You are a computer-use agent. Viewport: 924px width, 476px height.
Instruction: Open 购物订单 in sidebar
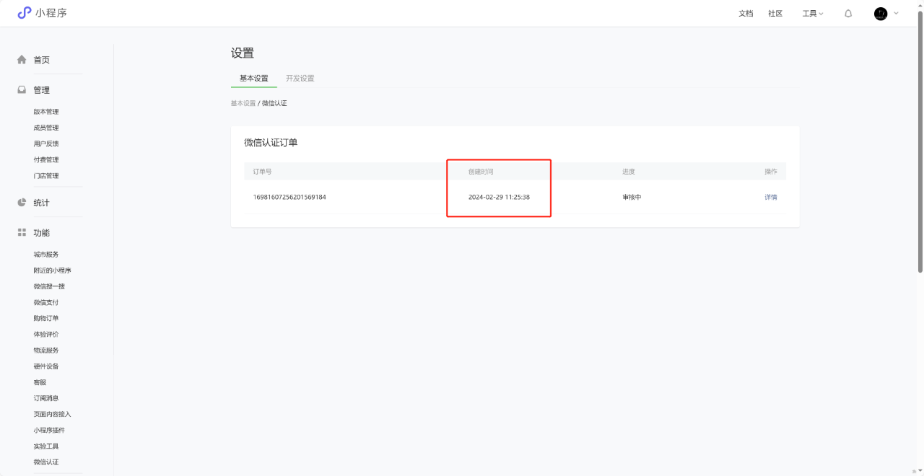[x=46, y=318]
